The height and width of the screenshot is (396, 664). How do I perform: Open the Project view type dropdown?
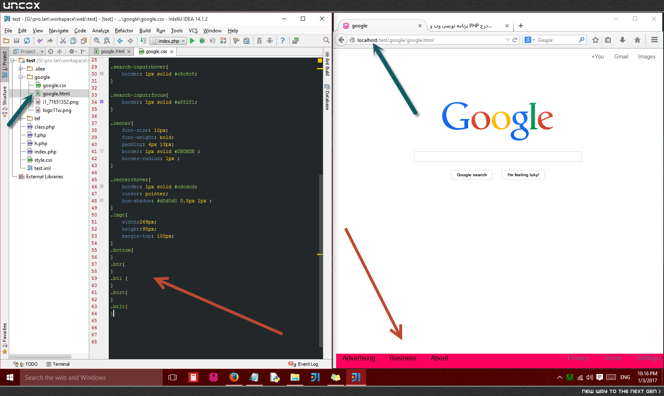pyautogui.click(x=28, y=51)
